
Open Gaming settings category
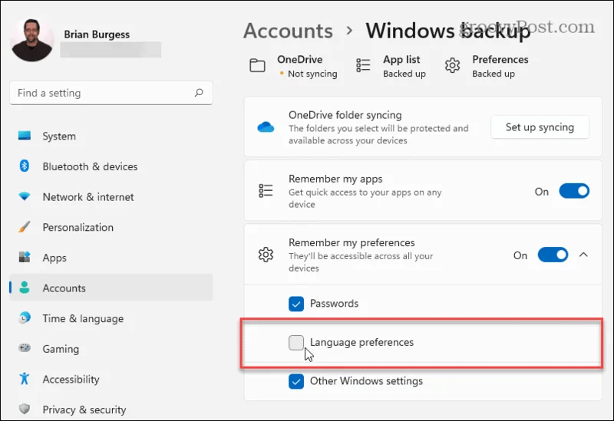coord(111,348)
